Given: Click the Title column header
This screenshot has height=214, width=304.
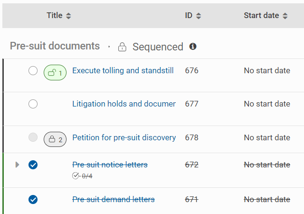Looking at the screenshot, I should coord(55,16).
